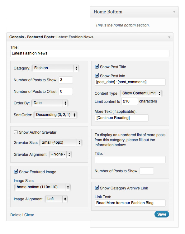The image size is (185, 234).
Task: Collapse the Home Bottom section arrow
Action: tap(174, 12)
